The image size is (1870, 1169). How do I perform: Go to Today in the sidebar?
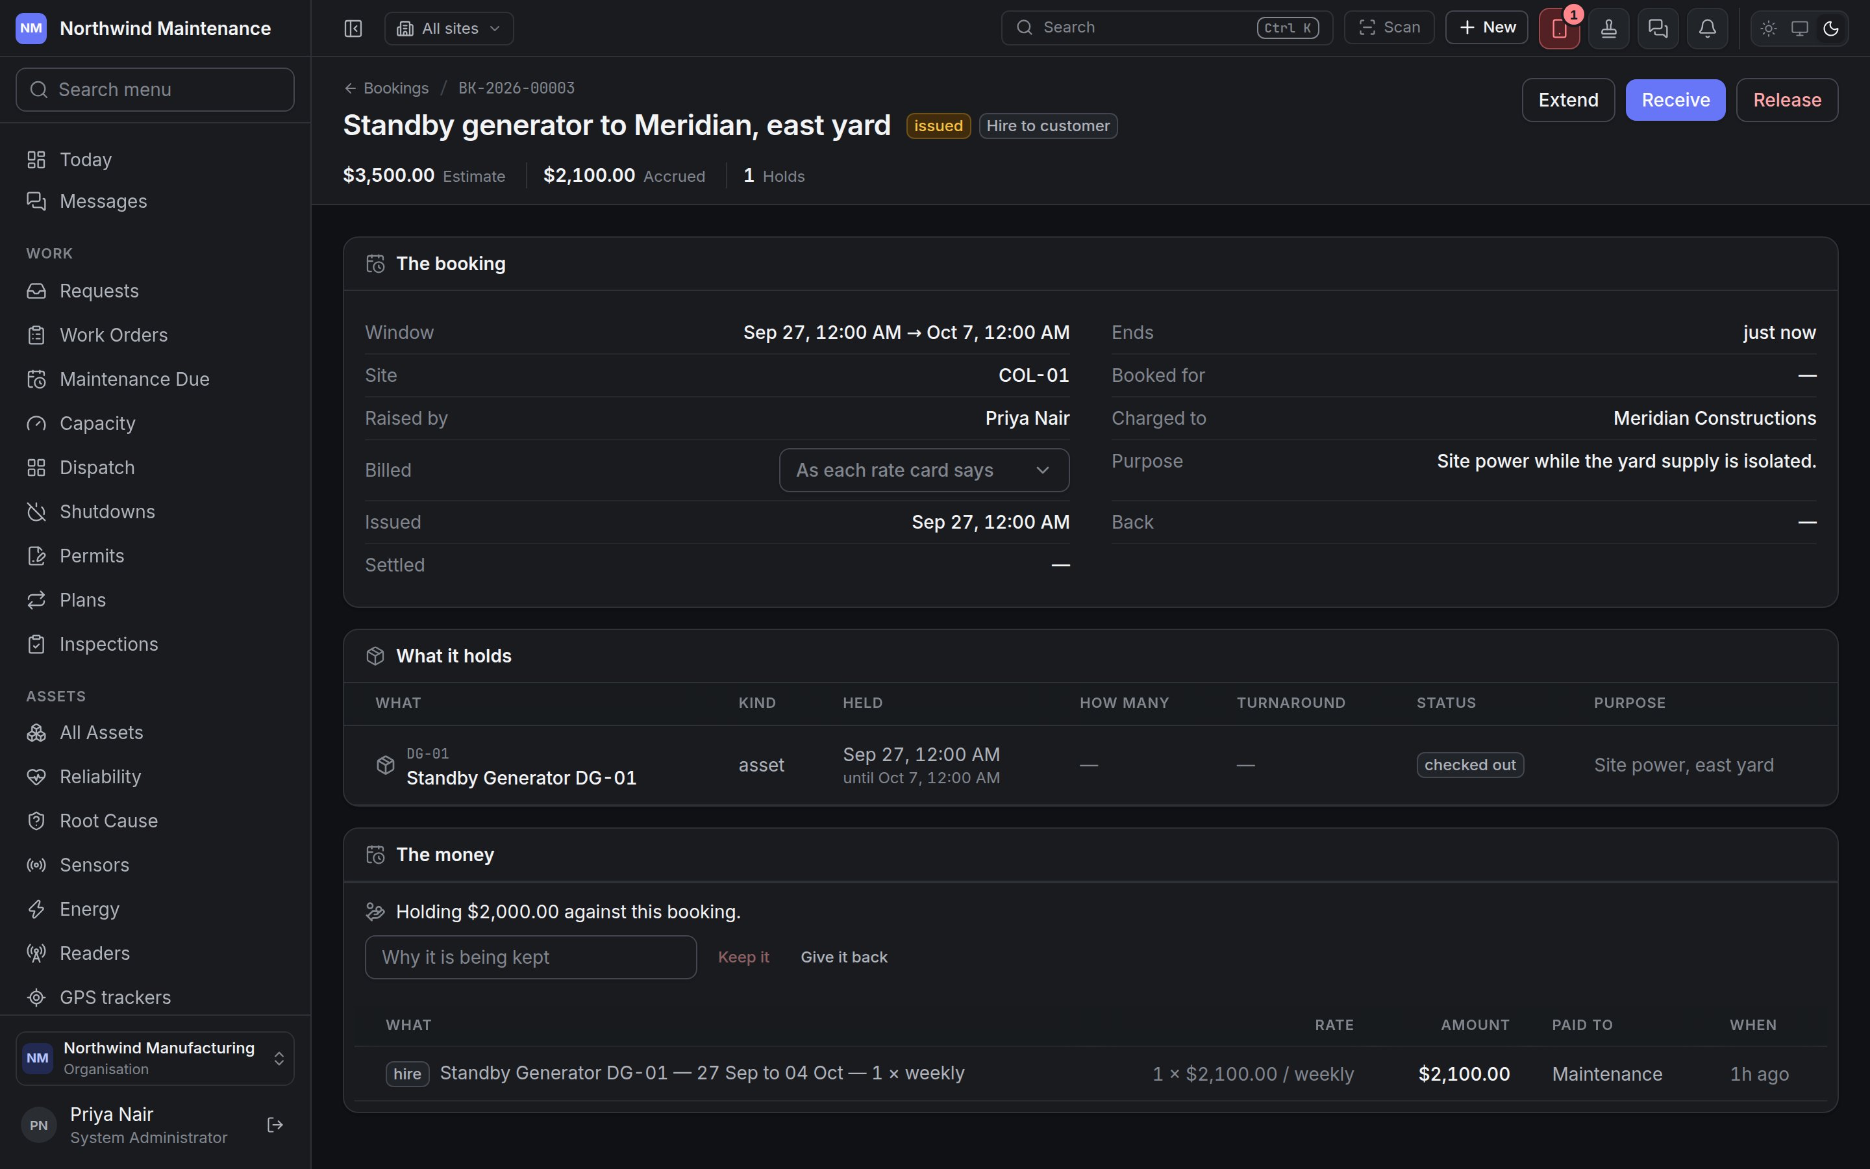pos(155,159)
